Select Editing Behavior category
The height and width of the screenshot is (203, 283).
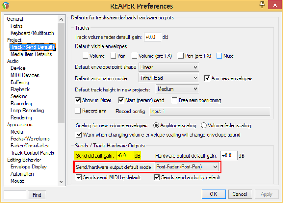24,160
